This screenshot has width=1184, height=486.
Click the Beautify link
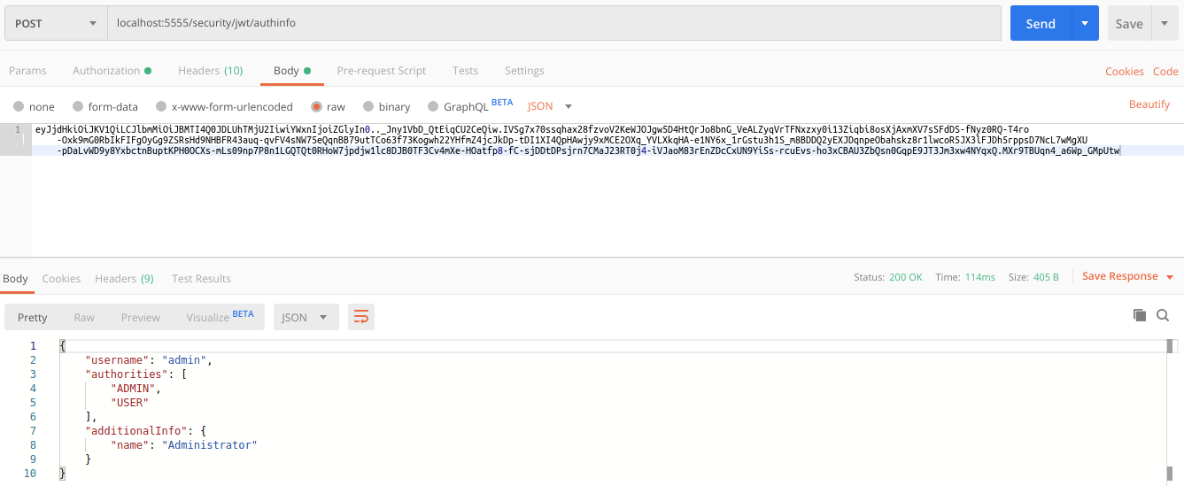coord(1149,104)
